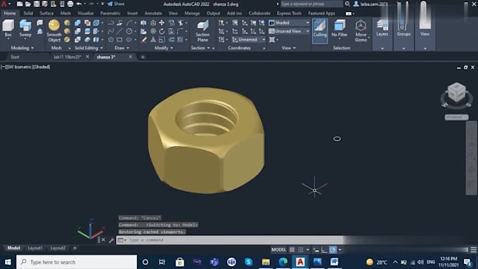Pick the Circle draw tool
Viewport: 478px width, 269px height.
pyautogui.click(x=129, y=31)
